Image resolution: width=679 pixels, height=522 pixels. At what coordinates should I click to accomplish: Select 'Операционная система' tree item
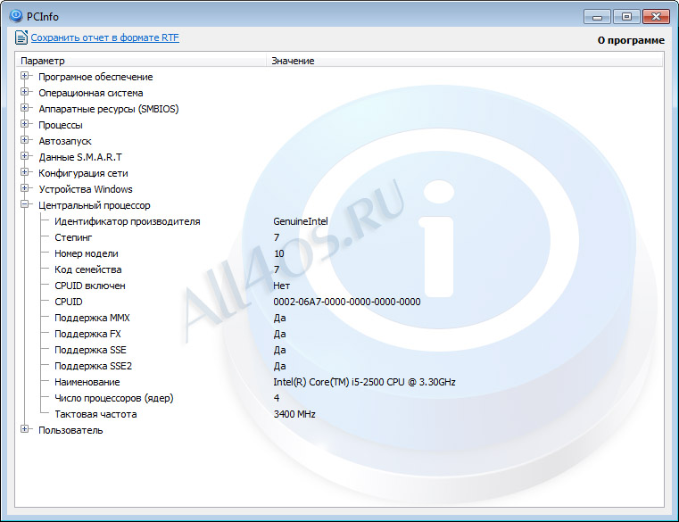point(90,93)
